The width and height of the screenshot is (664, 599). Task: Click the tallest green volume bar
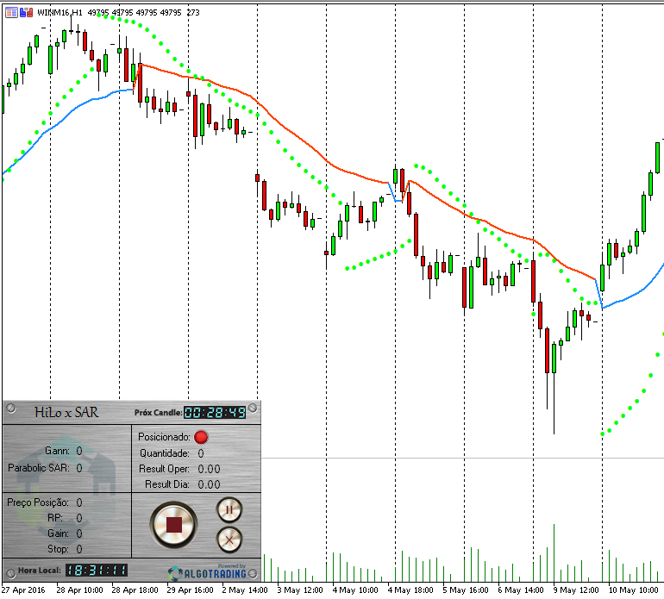(554, 552)
